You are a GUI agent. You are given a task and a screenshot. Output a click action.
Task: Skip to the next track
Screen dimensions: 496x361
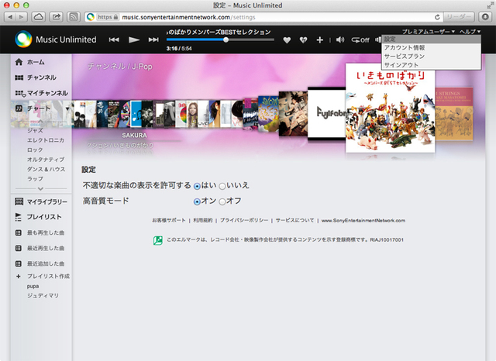point(153,40)
